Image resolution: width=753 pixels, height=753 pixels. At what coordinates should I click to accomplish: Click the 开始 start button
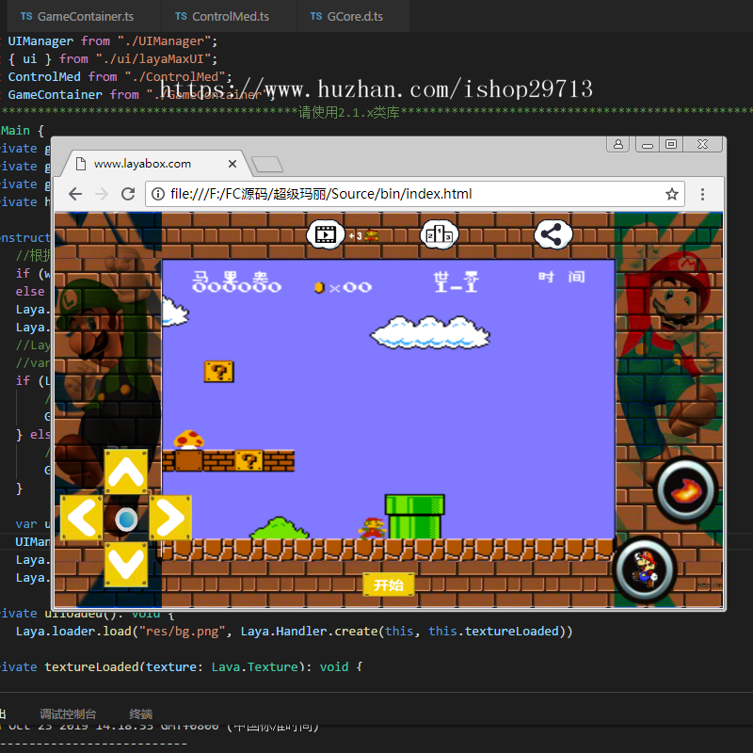[x=388, y=585]
